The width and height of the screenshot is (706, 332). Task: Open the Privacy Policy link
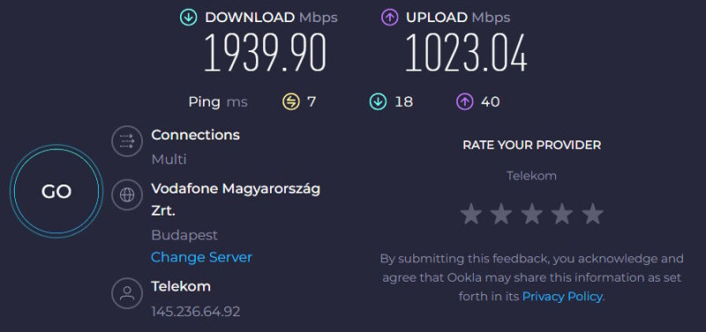tap(562, 297)
